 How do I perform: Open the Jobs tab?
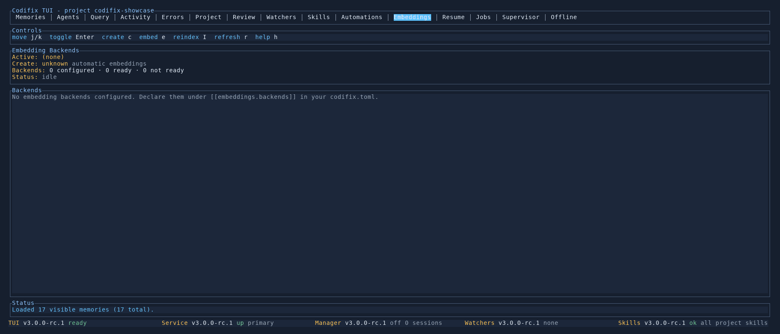[483, 17]
